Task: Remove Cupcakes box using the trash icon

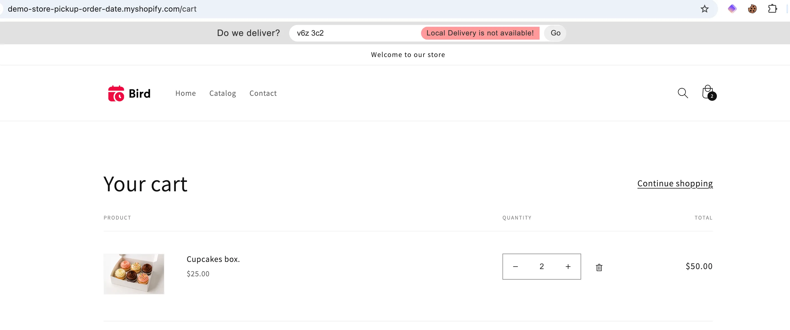Action: coord(599,267)
